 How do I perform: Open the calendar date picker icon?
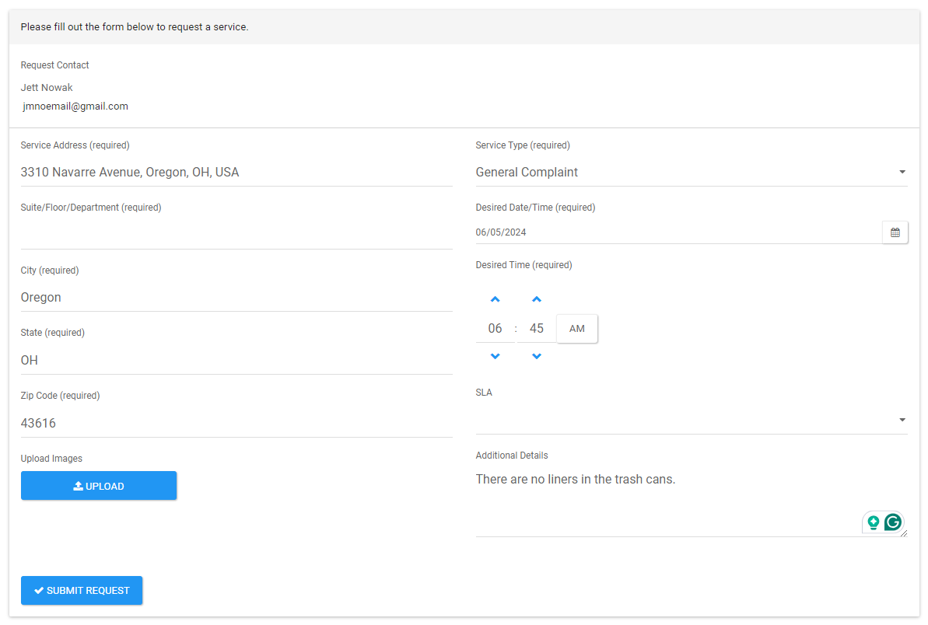point(895,232)
